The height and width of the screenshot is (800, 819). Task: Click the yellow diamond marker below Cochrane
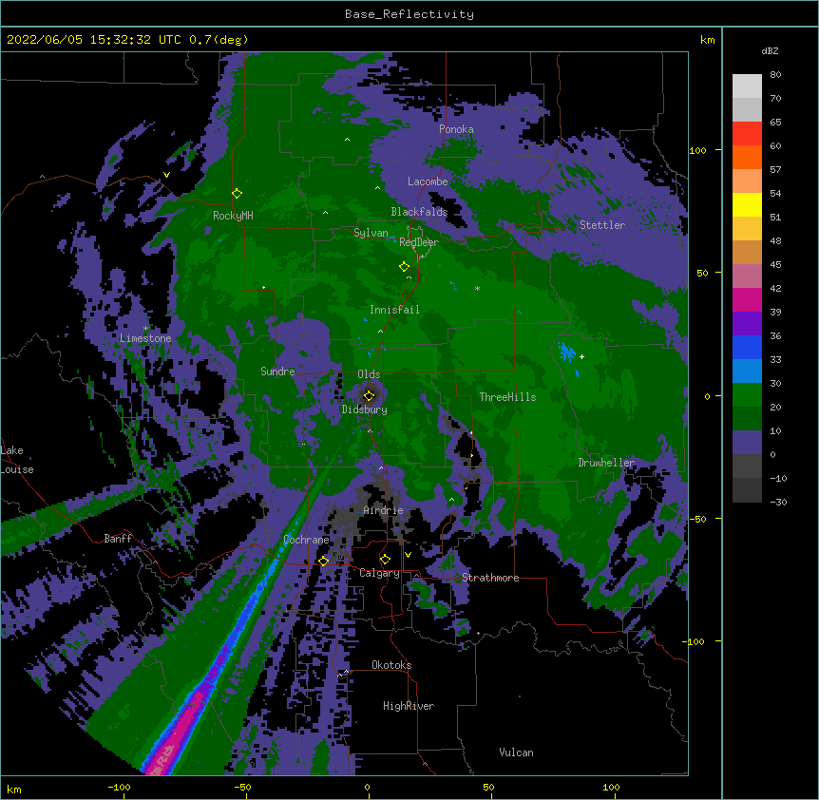323,561
